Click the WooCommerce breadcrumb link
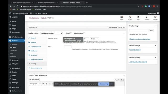 pyautogui.click(x=34, y=18)
